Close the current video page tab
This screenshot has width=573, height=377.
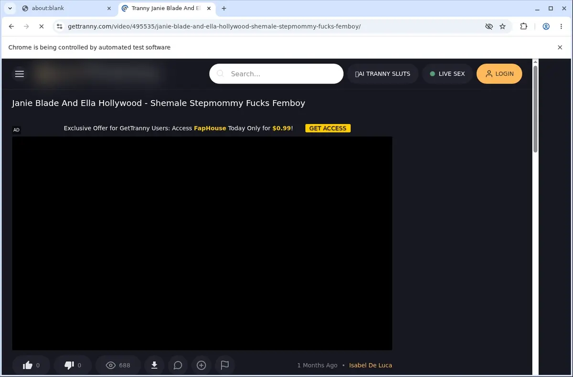pyautogui.click(x=209, y=8)
